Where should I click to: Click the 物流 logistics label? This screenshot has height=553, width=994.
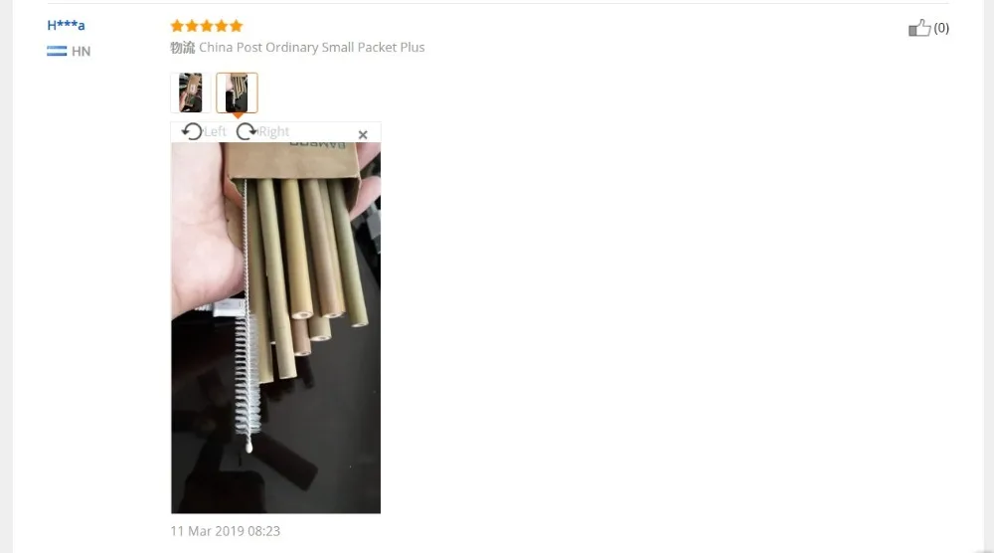pos(183,48)
